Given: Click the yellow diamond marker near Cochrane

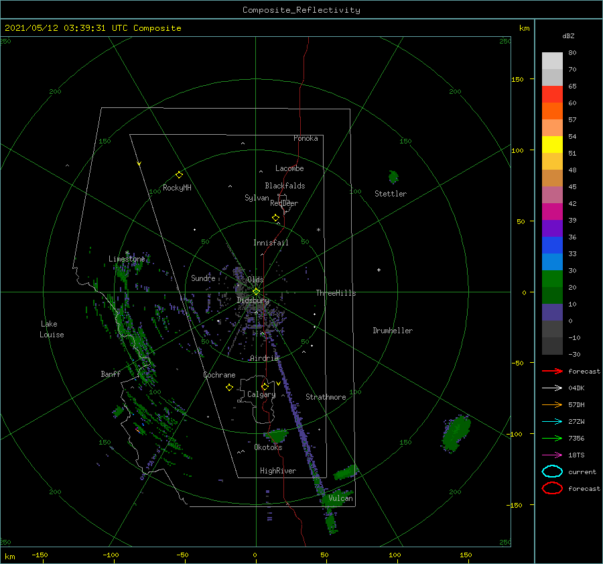Looking at the screenshot, I should pyautogui.click(x=229, y=388).
